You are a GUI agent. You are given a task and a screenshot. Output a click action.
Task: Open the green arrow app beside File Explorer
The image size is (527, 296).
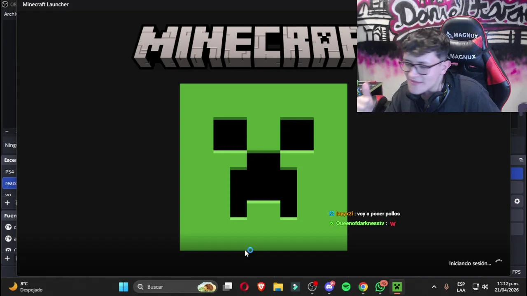click(295, 287)
